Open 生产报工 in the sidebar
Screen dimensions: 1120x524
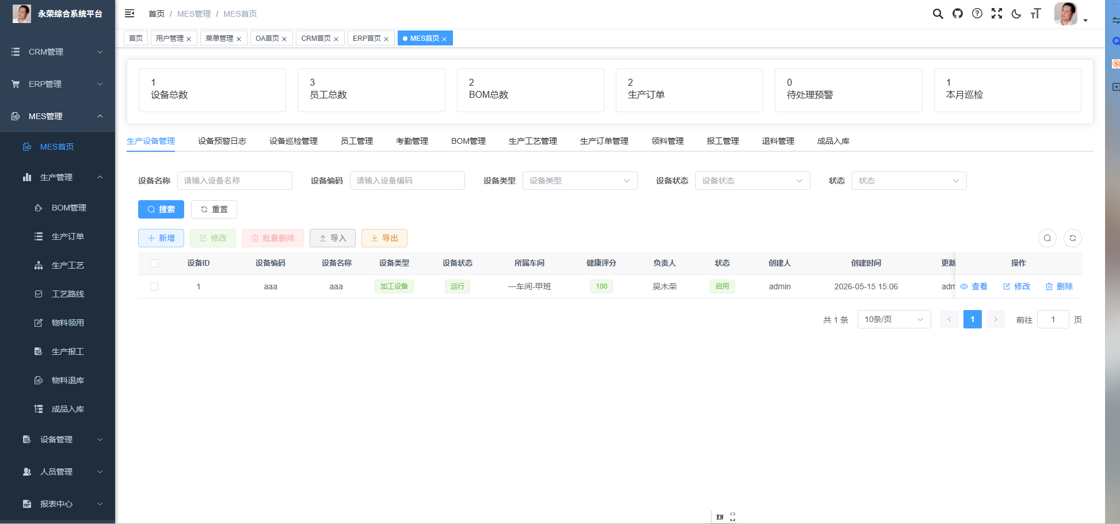[x=58, y=351]
